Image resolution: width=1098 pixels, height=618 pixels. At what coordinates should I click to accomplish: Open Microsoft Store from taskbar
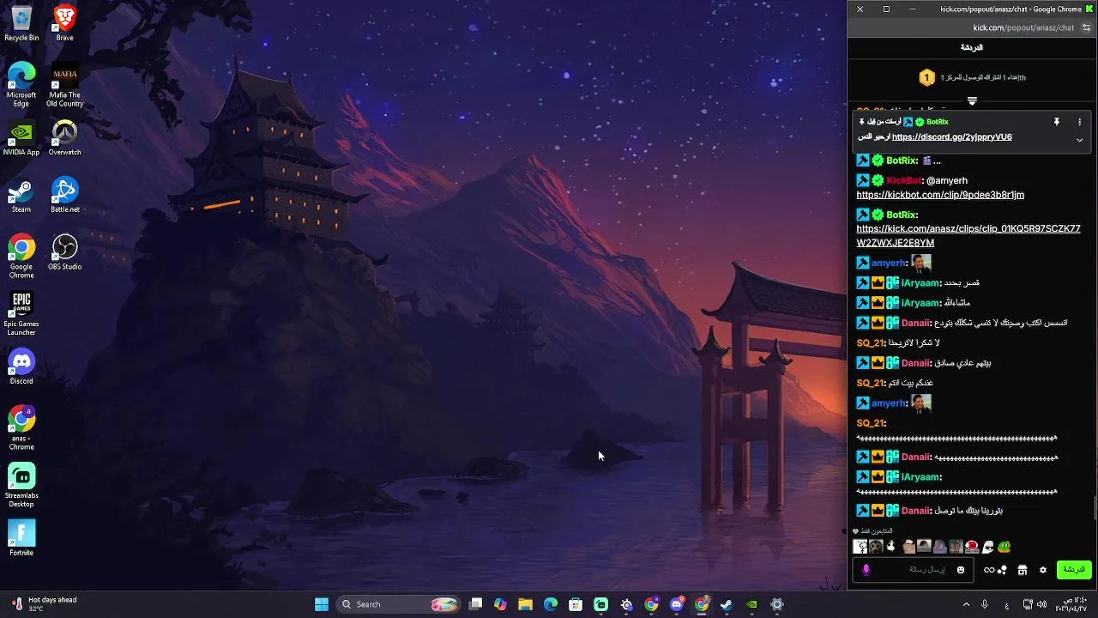[x=576, y=604]
